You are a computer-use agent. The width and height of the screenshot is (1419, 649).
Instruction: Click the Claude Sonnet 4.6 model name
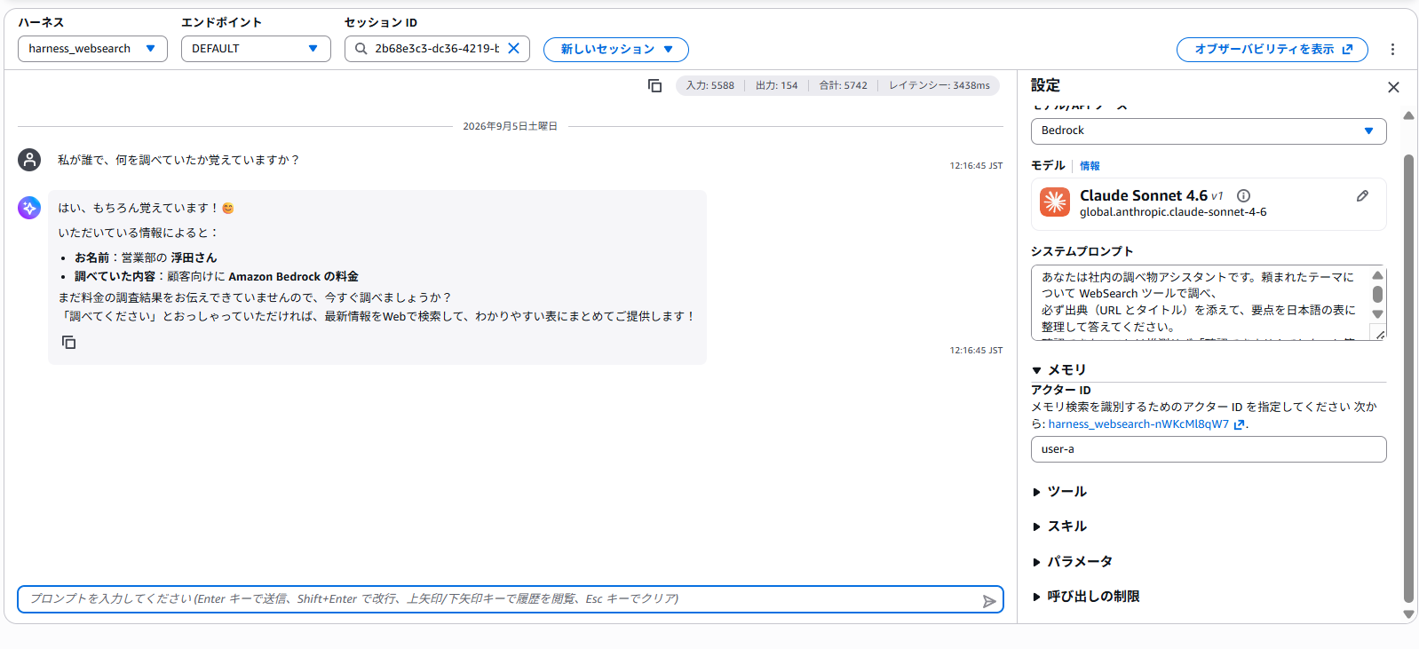(1144, 195)
